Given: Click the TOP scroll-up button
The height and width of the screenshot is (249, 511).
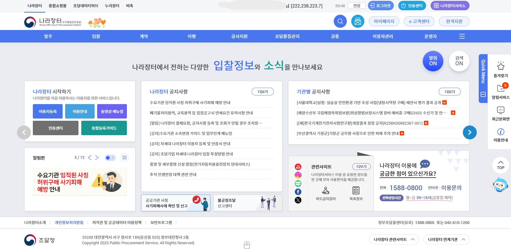Looking at the screenshot, I should 501,165.
